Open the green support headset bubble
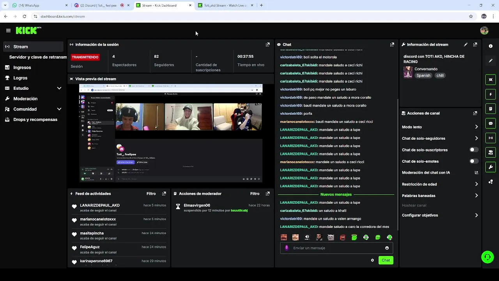The image size is (499, 281). [487, 257]
